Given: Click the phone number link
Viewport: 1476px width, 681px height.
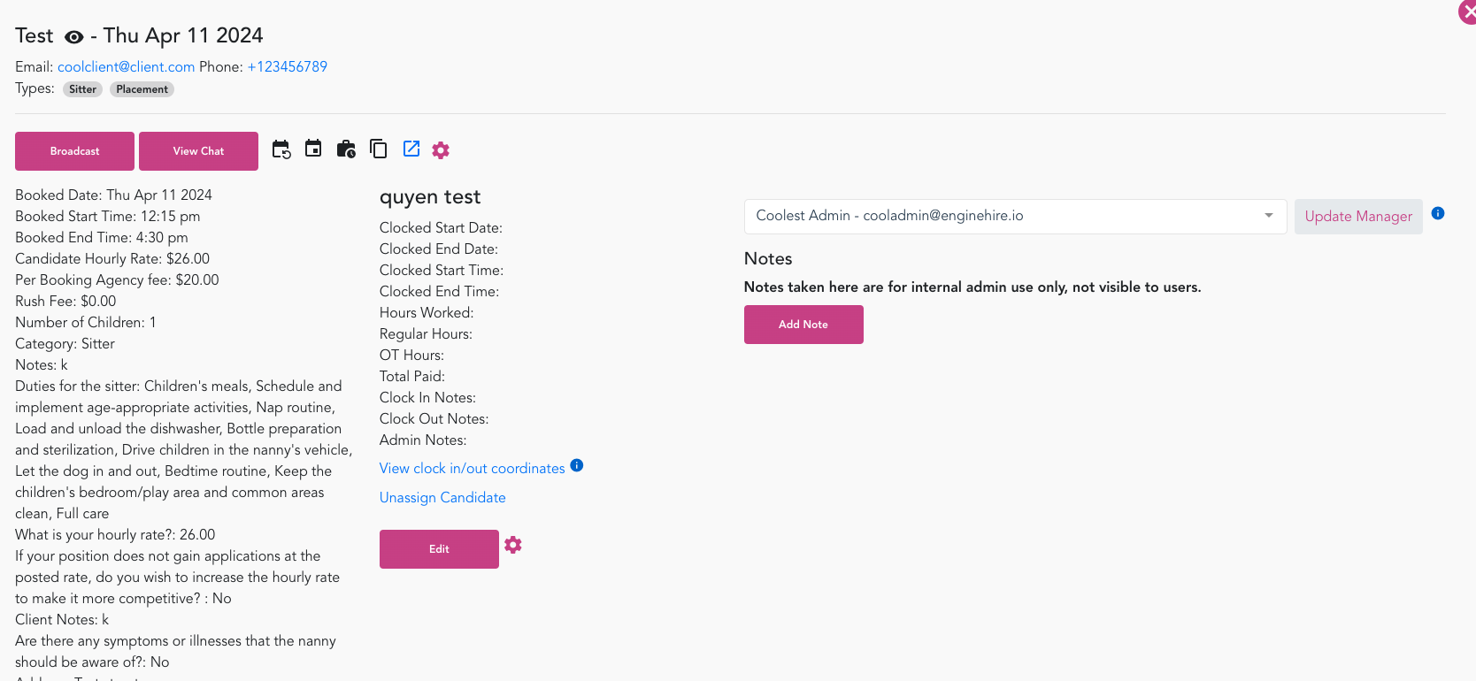Looking at the screenshot, I should 288,67.
